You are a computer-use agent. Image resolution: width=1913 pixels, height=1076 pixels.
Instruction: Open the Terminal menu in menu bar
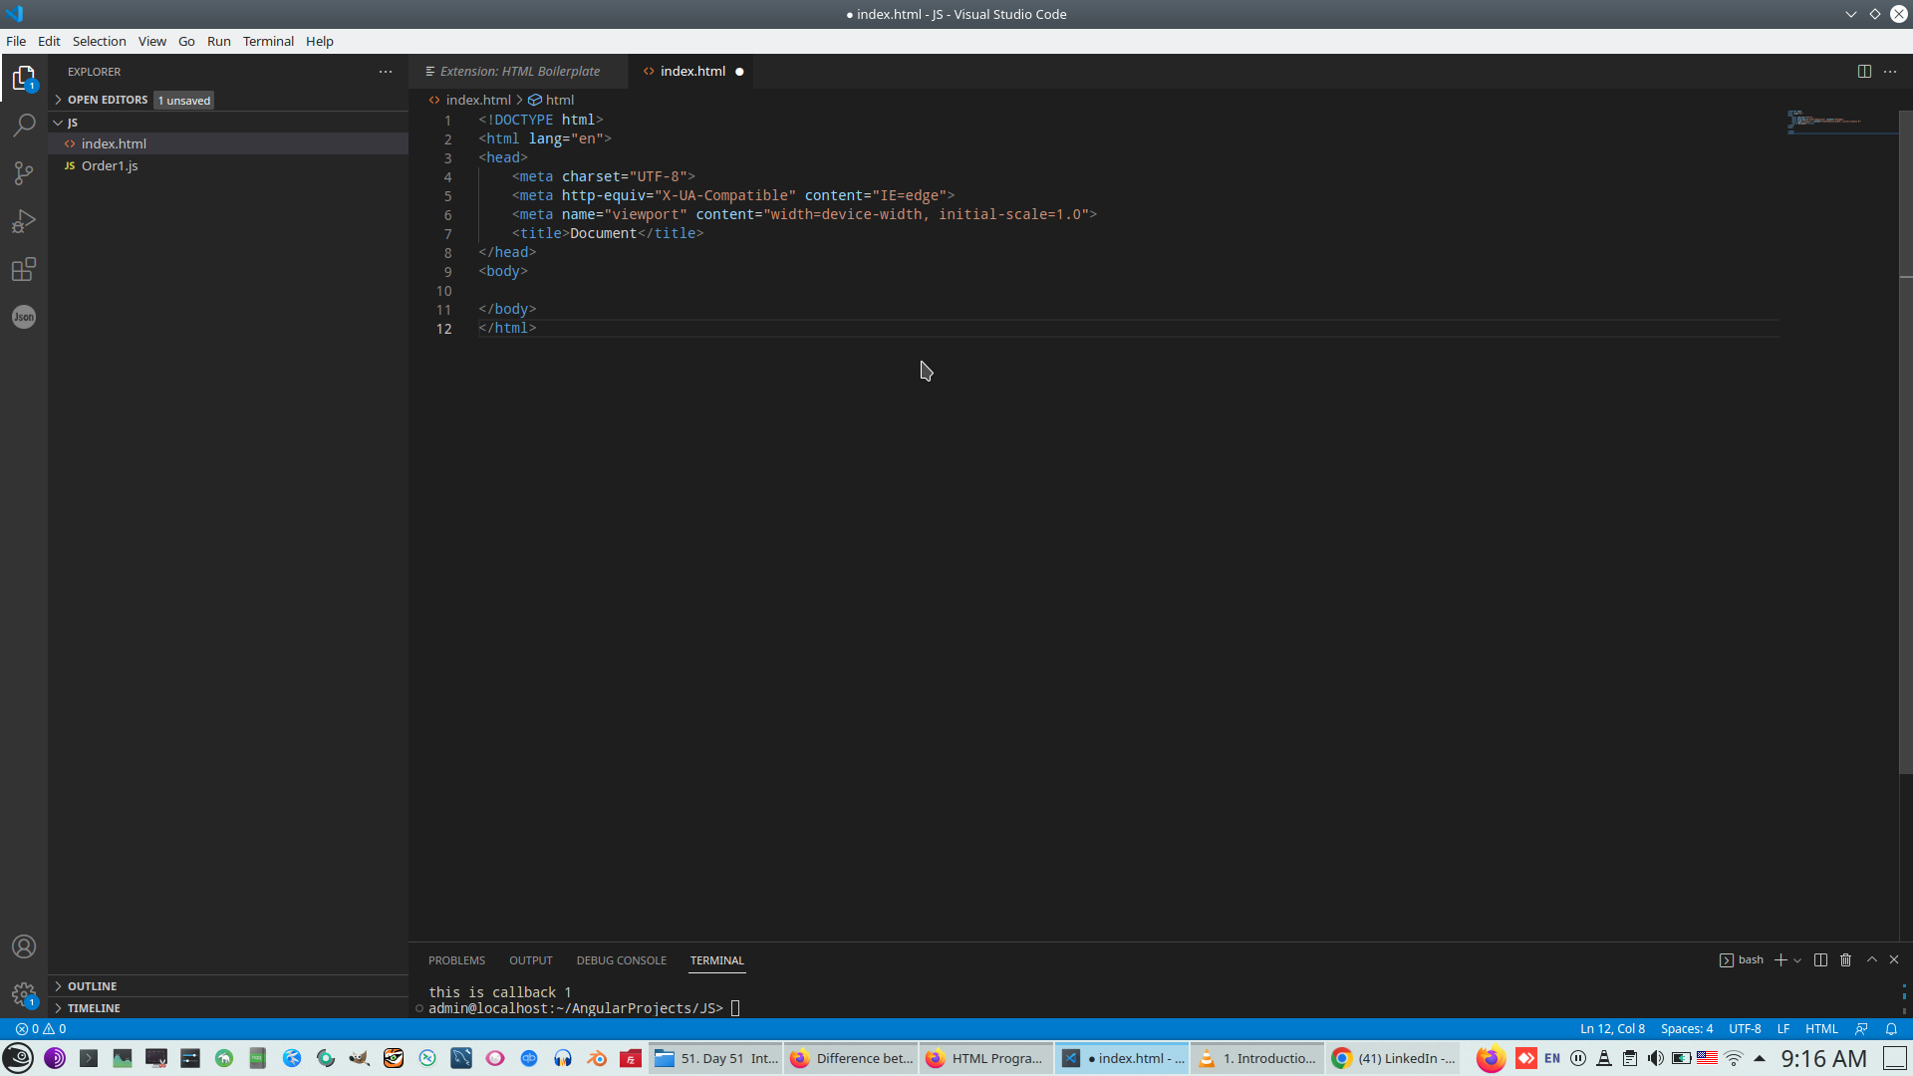(x=268, y=41)
